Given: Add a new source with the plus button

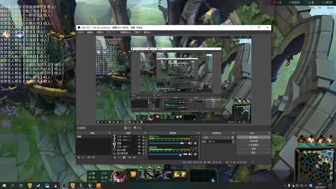Looking at the screenshot, I should (115, 157).
